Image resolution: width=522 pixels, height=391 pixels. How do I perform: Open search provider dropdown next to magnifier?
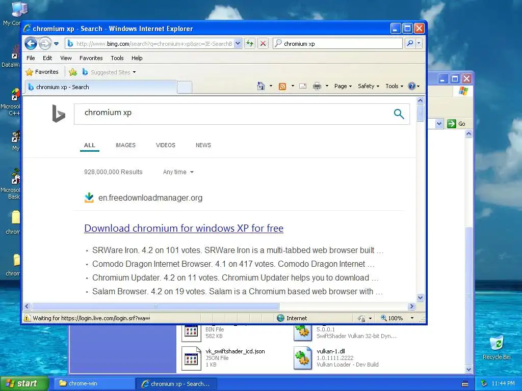pos(419,43)
